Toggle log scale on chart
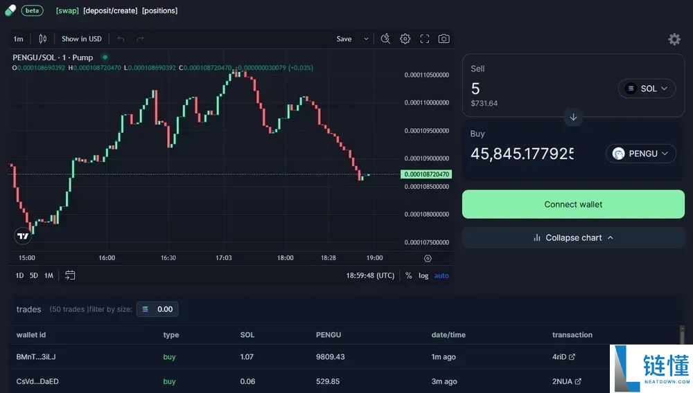The width and height of the screenshot is (693, 393). [423, 275]
